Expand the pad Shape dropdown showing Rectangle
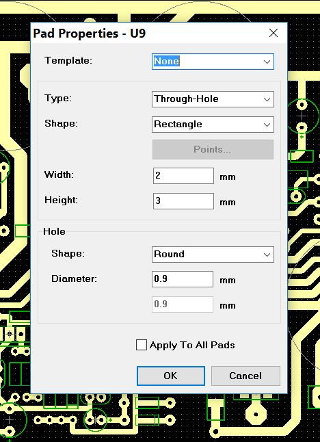This screenshot has width=320, height=442. coord(213,125)
